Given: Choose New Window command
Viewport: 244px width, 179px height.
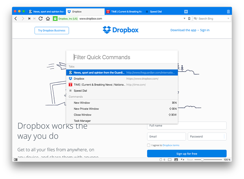Looking at the screenshot, I should pos(122,103).
